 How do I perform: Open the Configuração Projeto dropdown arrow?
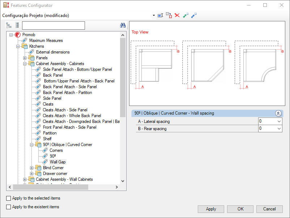(154, 15)
